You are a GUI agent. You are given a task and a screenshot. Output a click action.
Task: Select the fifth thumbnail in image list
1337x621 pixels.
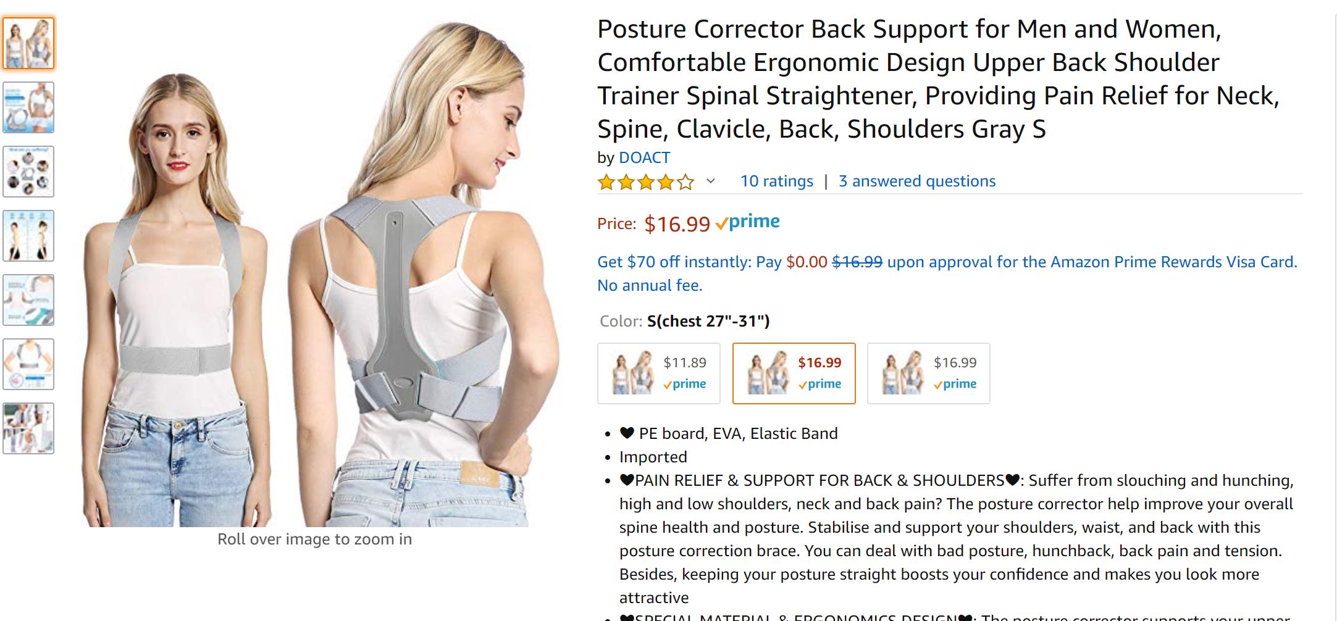point(28,300)
